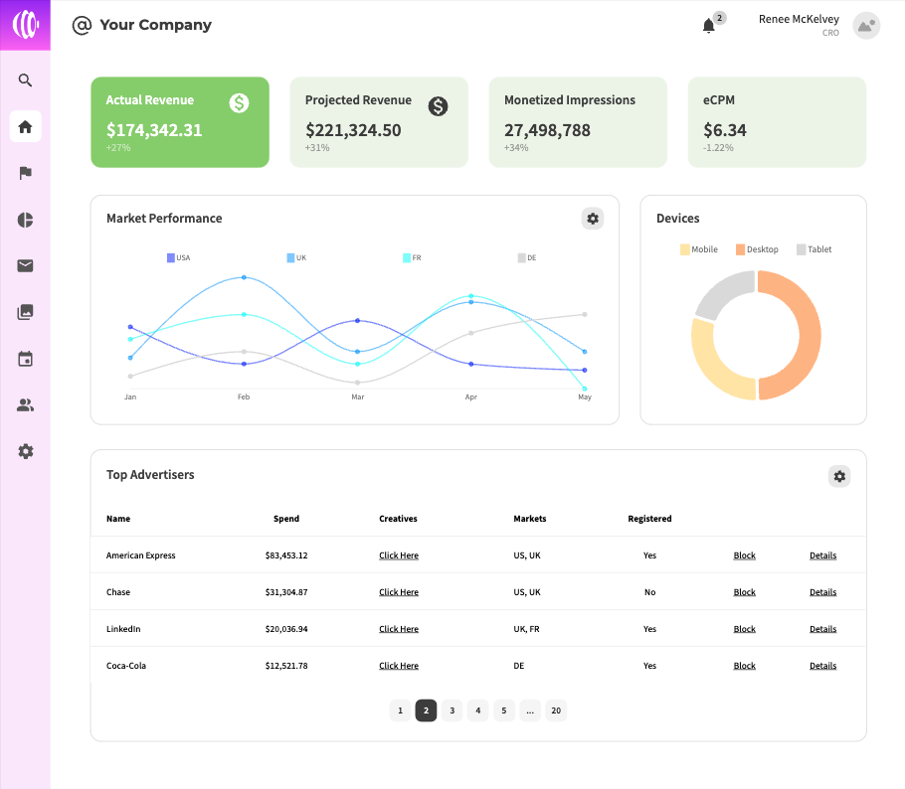Open Top Advertisers settings gear
905x789 pixels.
point(839,477)
